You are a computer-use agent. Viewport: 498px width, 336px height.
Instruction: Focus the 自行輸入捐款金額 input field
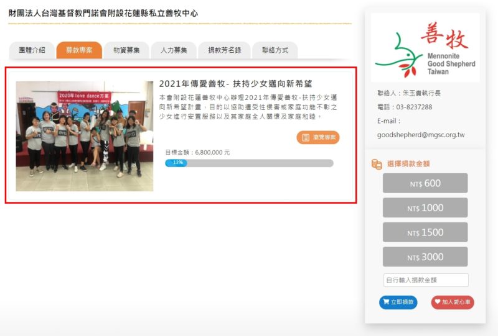point(426,280)
